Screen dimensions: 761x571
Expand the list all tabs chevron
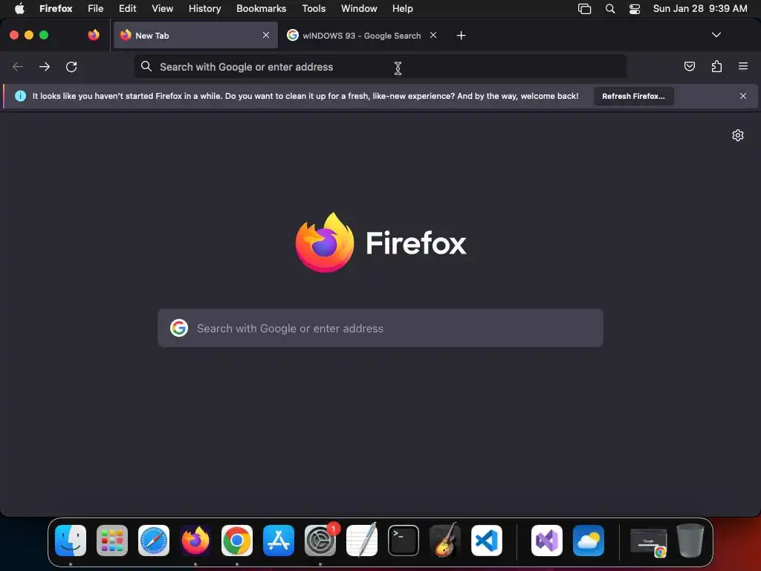coord(716,35)
